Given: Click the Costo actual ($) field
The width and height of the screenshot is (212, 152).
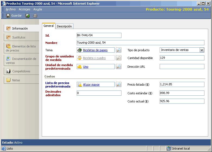Looking at the screenshot, I should (x=182, y=101).
